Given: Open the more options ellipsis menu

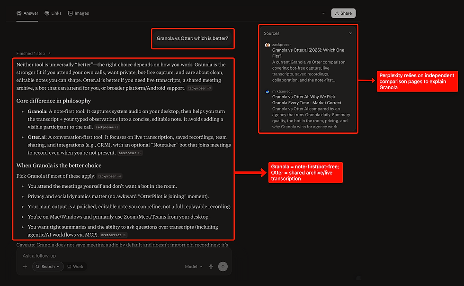Looking at the screenshot, I should click(323, 13).
